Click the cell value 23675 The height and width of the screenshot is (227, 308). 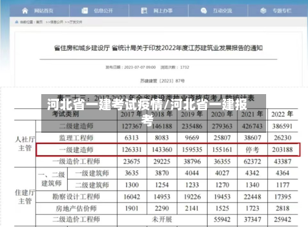point(132,162)
